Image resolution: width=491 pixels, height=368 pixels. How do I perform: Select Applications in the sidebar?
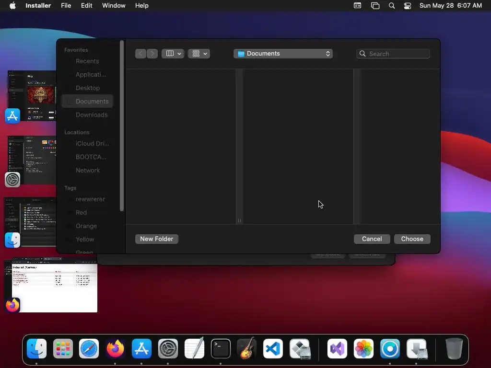87,74
